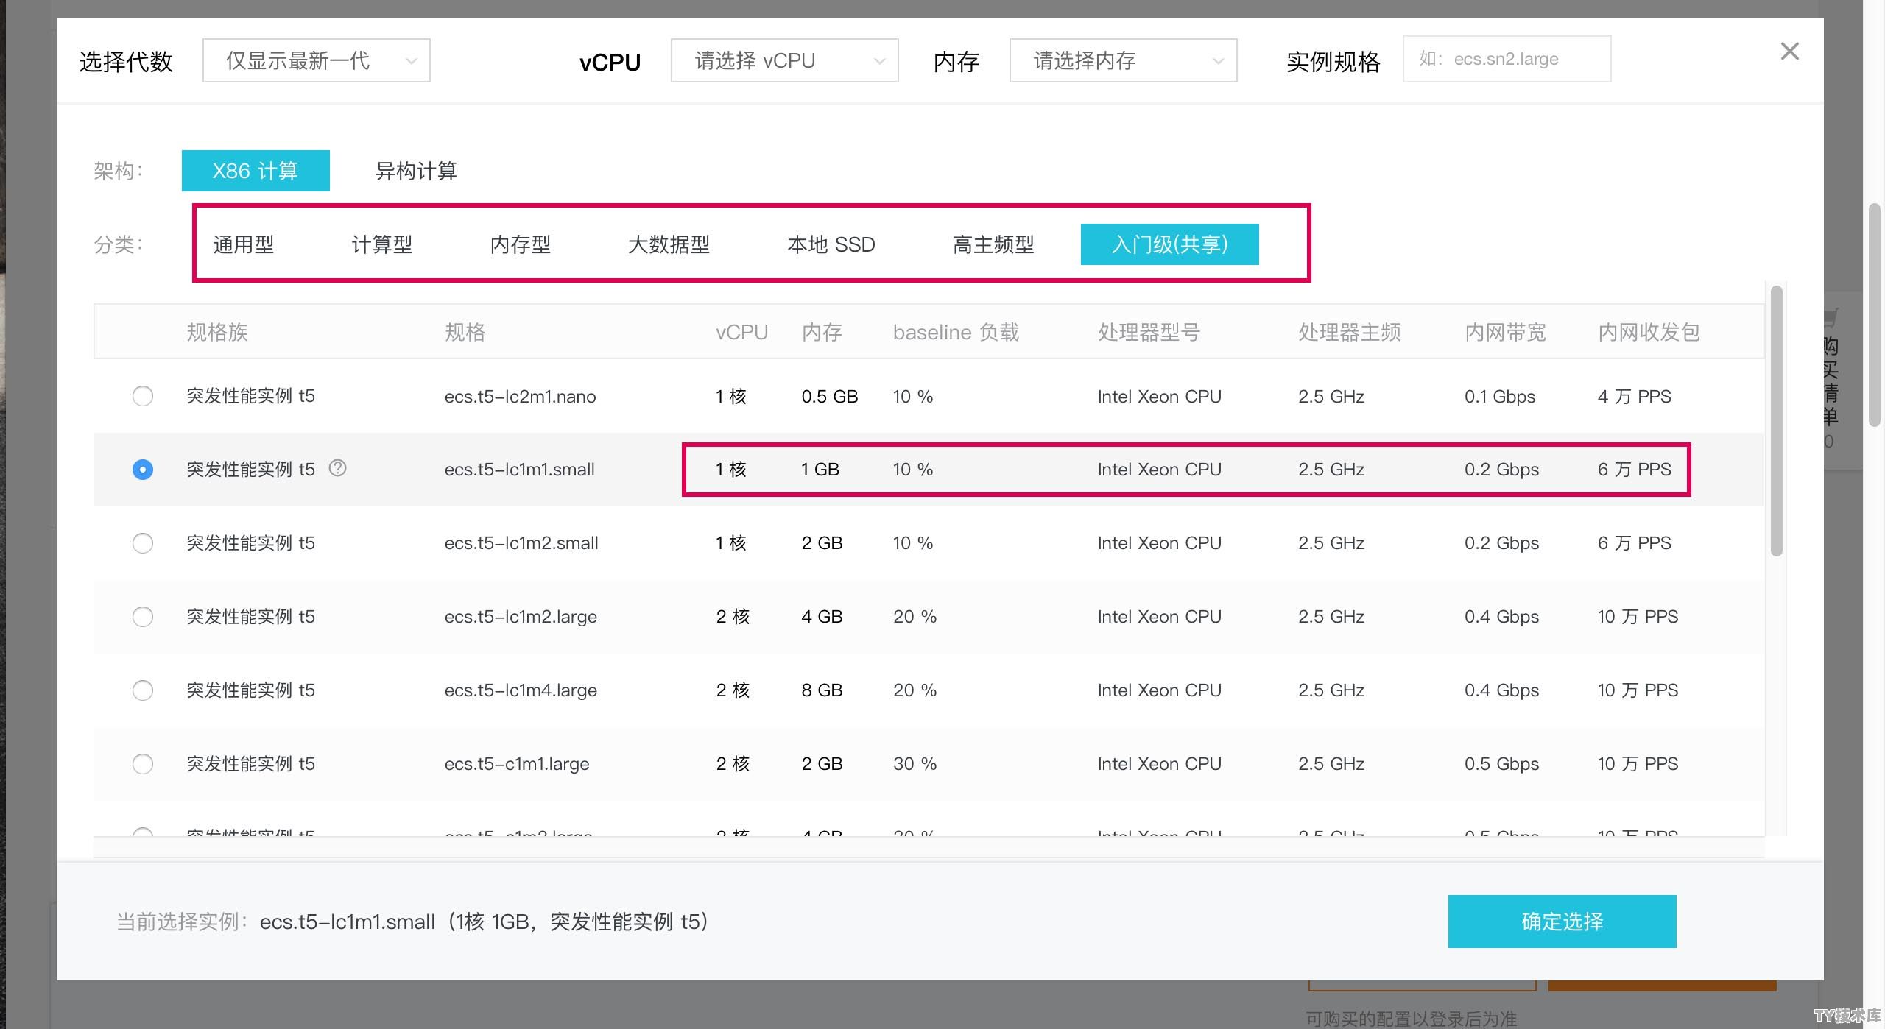
Task: Choose the 本地 SSD category
Action: click(831, 244)
